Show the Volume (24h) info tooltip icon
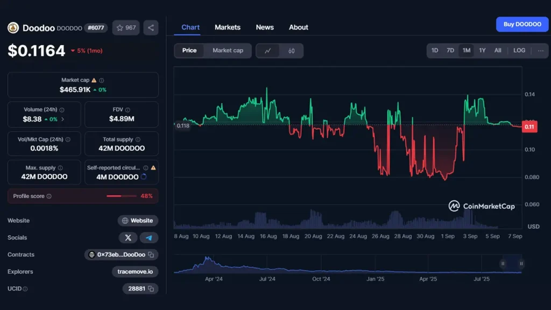551x310 pixels. pos(62,110)
